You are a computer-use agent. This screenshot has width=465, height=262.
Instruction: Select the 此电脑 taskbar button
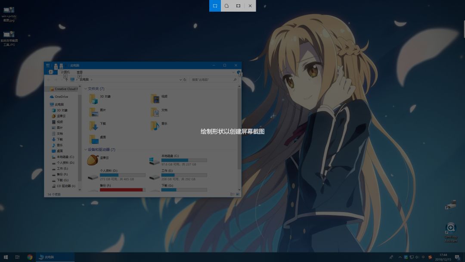pyautogui.click(x=55, y=257)
